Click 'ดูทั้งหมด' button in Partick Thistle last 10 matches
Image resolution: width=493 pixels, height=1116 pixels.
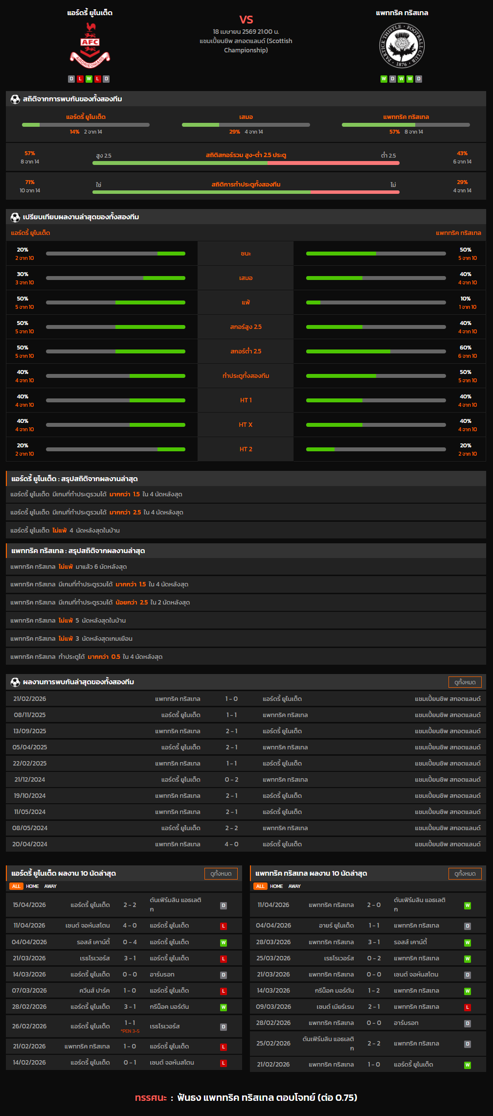point(465,874)
